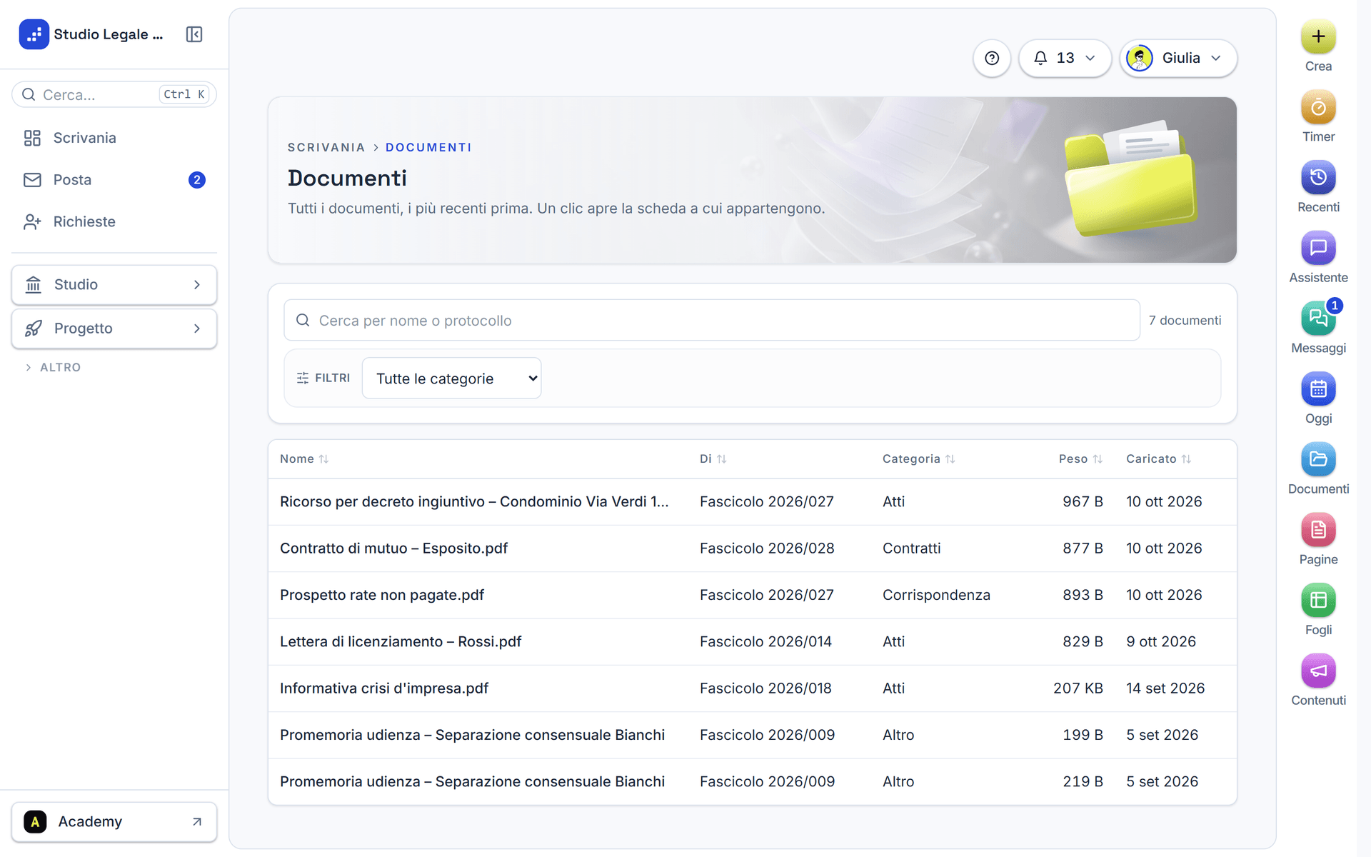The width and height of the screenshot is (1371, 857).
Task: Open Documenti folder icon in right rail
Action: pyautogui.click(x=1318, y=459)
